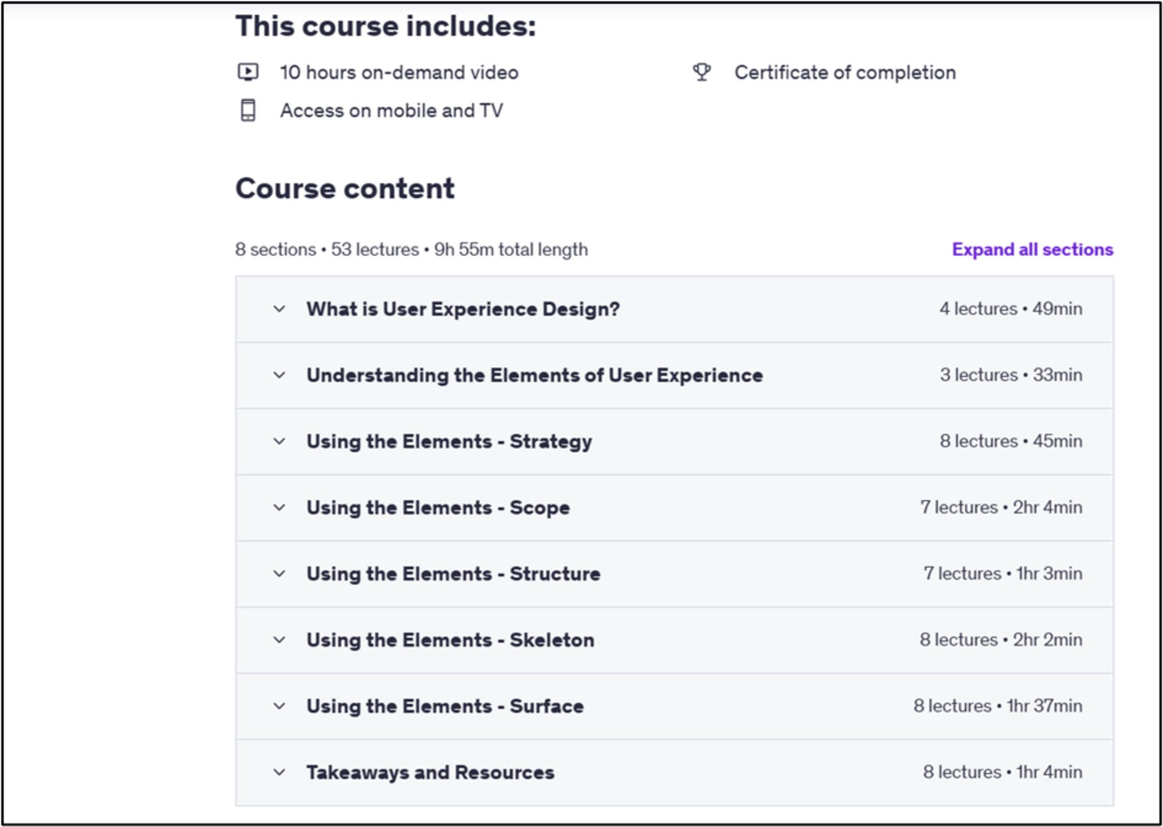Click the '8 lectures • 1hr 37min' Surface info
The image size is (1163, 827).
pyautogui.click(x=997, y=706)
